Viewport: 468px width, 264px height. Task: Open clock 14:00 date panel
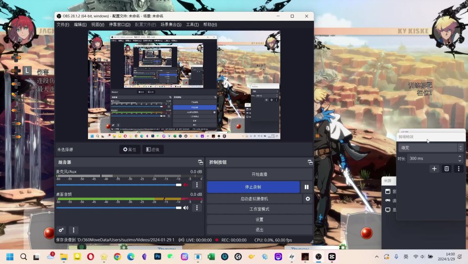446,257
